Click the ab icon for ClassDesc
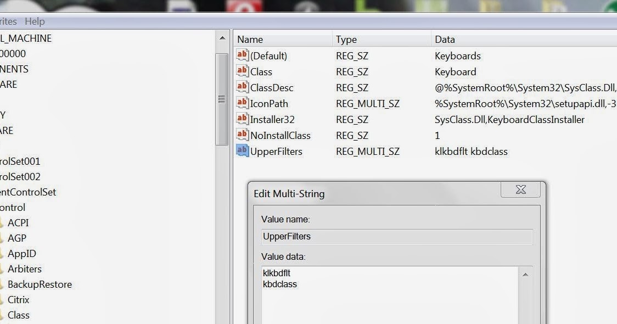Viewport: 617px width, 324px height. [242, 87]
